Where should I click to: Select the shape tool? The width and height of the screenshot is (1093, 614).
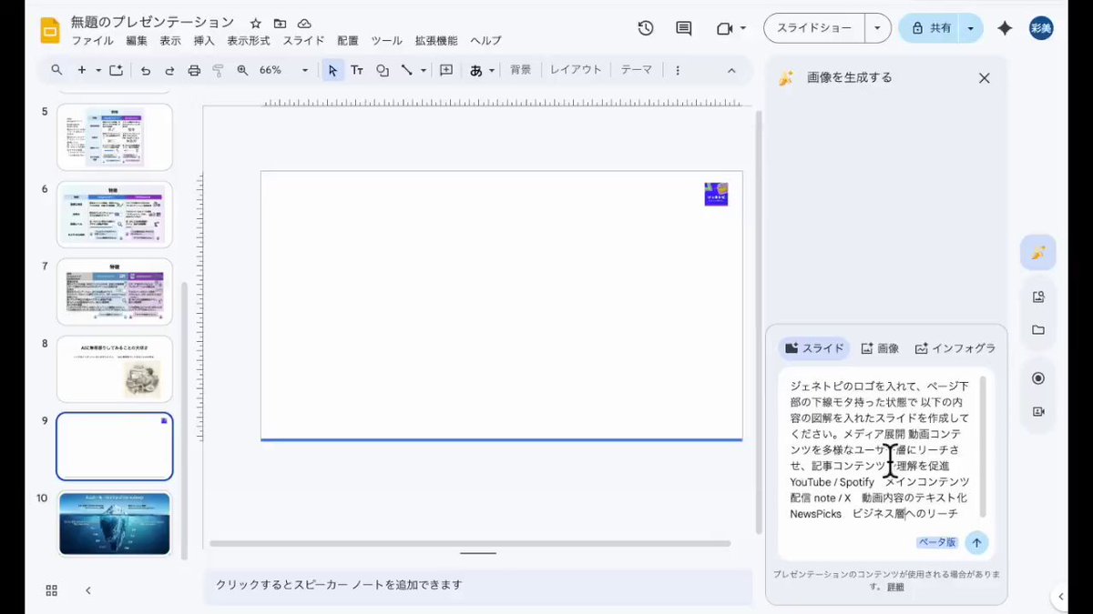pos(383,70)
